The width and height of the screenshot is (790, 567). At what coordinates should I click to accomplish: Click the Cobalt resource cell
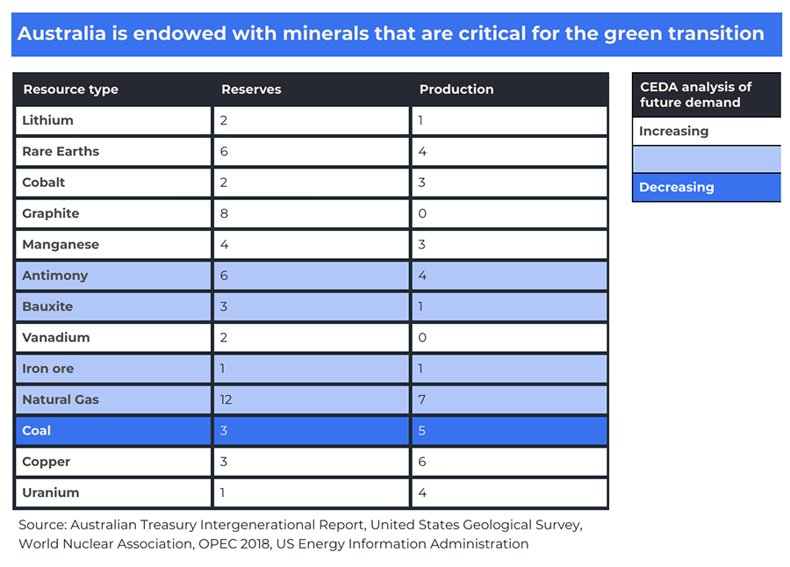click(44, 183)
